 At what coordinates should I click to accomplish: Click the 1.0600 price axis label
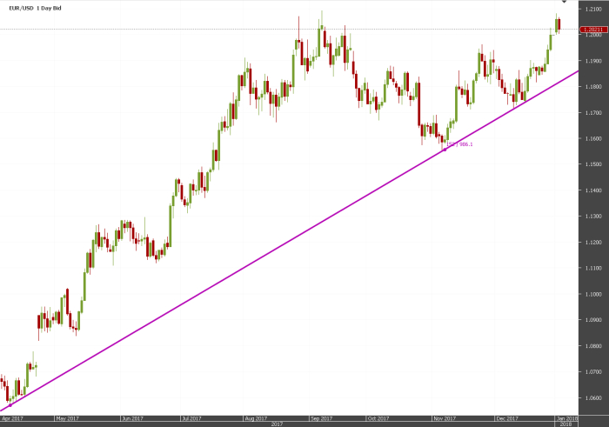[x=592, y=397]
